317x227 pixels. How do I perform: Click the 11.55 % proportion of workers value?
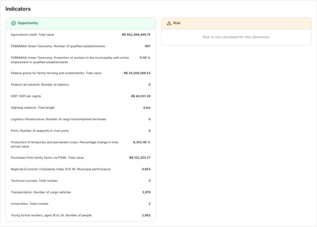pyautogui.click(x=142, y=58)
